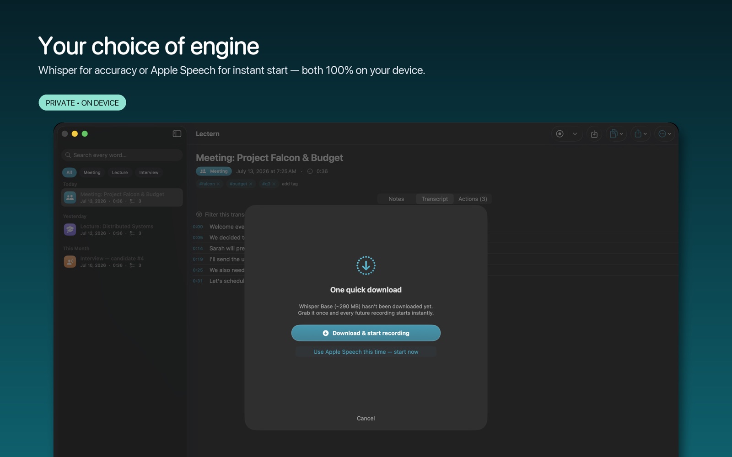Screen dimensions: 732x457
Task: Click the Meeting title heading text
Action: (x=269, y=158)
